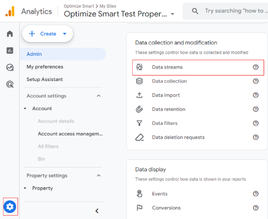
Task: Click the Analytics product name
Action: [x=37, y=11]
